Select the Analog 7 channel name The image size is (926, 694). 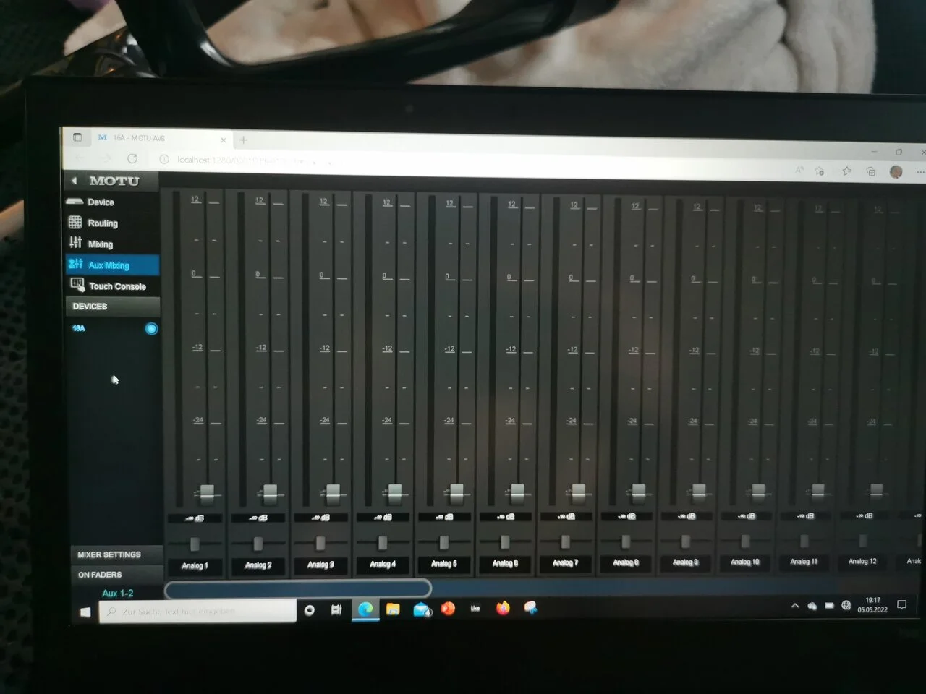tap(565, 562)
